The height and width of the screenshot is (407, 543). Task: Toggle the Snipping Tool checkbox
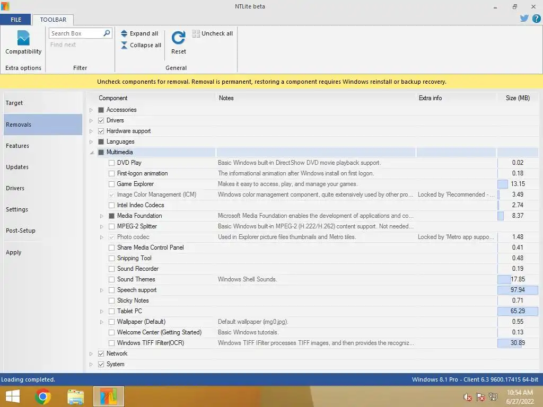point(111,258)
